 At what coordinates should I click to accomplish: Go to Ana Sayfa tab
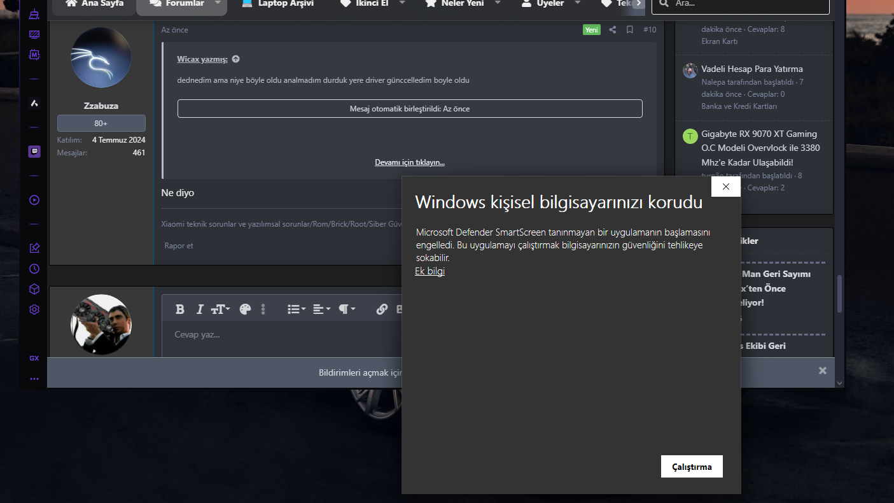click(x=94, y=4)
